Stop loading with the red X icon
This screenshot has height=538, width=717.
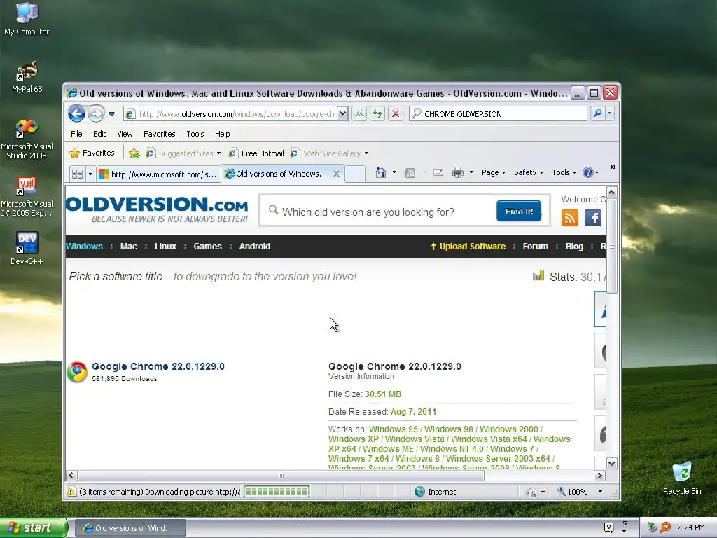pyautogui.click(x=396, y=114)
